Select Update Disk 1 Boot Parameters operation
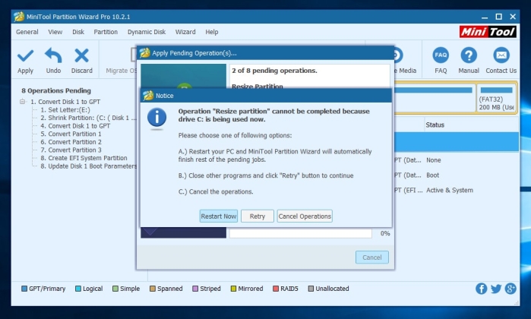The width and height of the screenshot is (531, 319). tap(88, 166)
